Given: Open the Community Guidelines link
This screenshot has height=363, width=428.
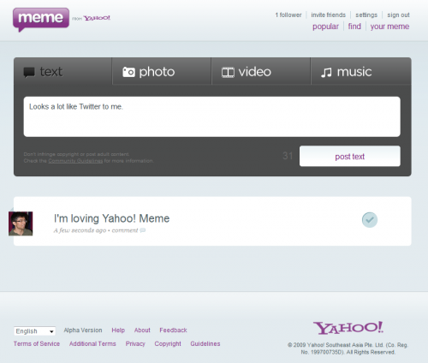Looking at the screenshot, I should pyautogui.click(x=75, y=161).
